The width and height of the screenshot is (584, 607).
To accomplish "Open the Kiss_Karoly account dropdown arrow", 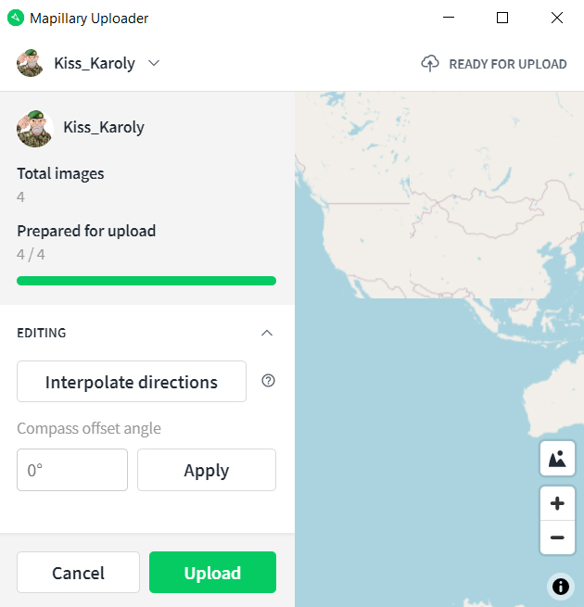I will coord(154,63).
